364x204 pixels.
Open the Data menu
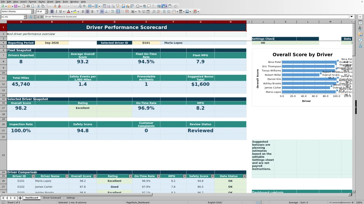pyautogui.click(x=58, y=2)
